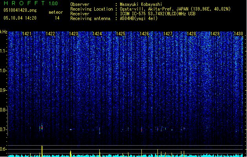The height and width of the screenshot is (157, 247).
Task: Click the meteor echo just before 1423
Action: 71,130
